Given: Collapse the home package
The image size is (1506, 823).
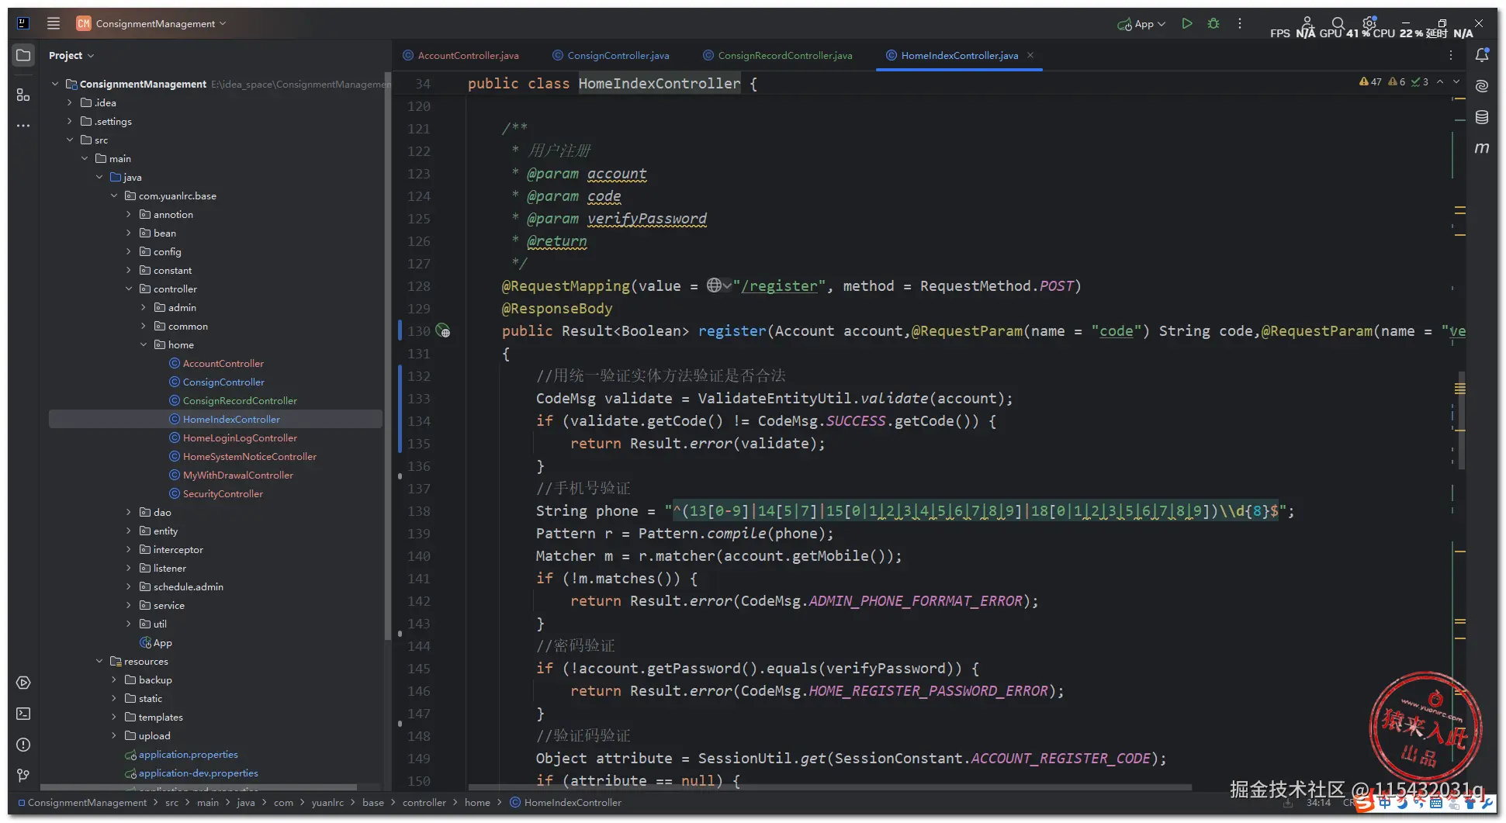Looking at the screenshot, I should click(x=144, y=344).
